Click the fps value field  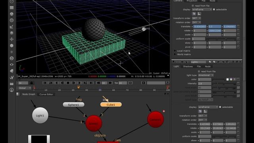123,83
